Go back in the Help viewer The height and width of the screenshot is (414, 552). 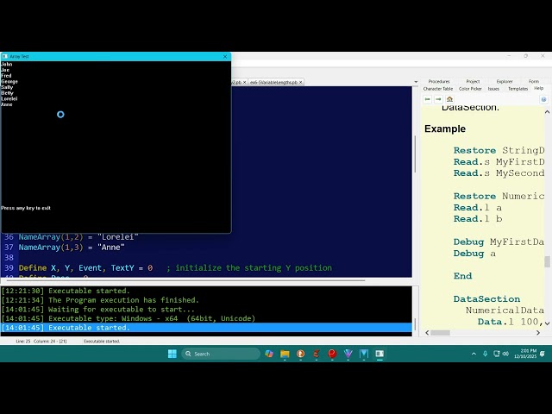[x=428, y=99]
